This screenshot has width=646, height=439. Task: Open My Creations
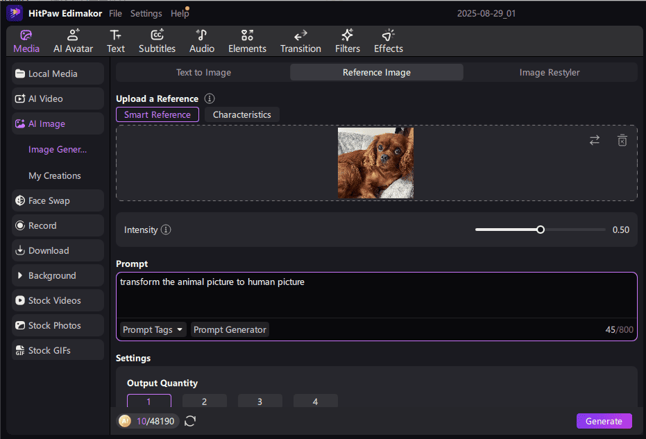click(x=55, y=175)
